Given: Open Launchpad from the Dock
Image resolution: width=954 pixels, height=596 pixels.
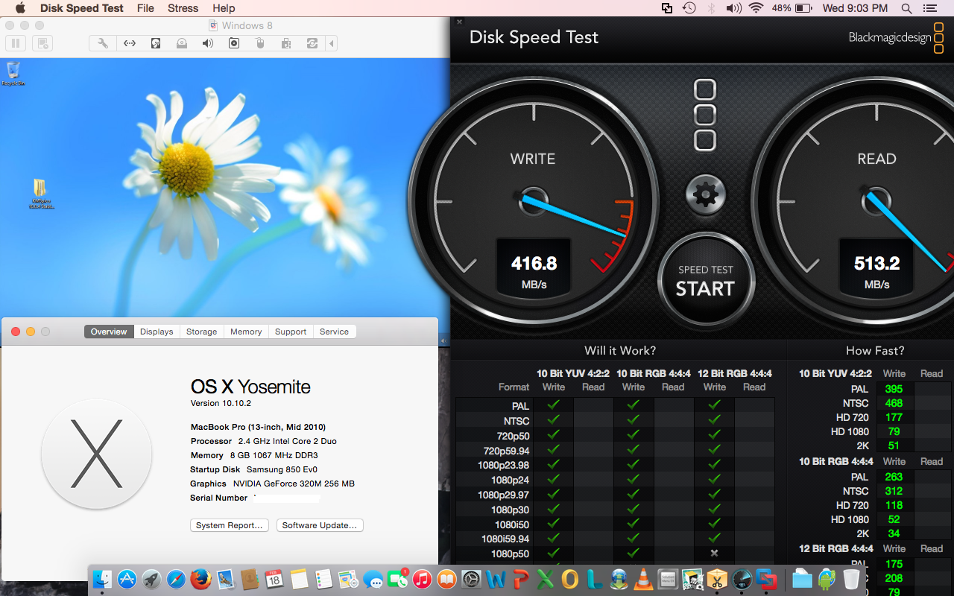Looking at the screenshot, I should [x=151, y=579].
